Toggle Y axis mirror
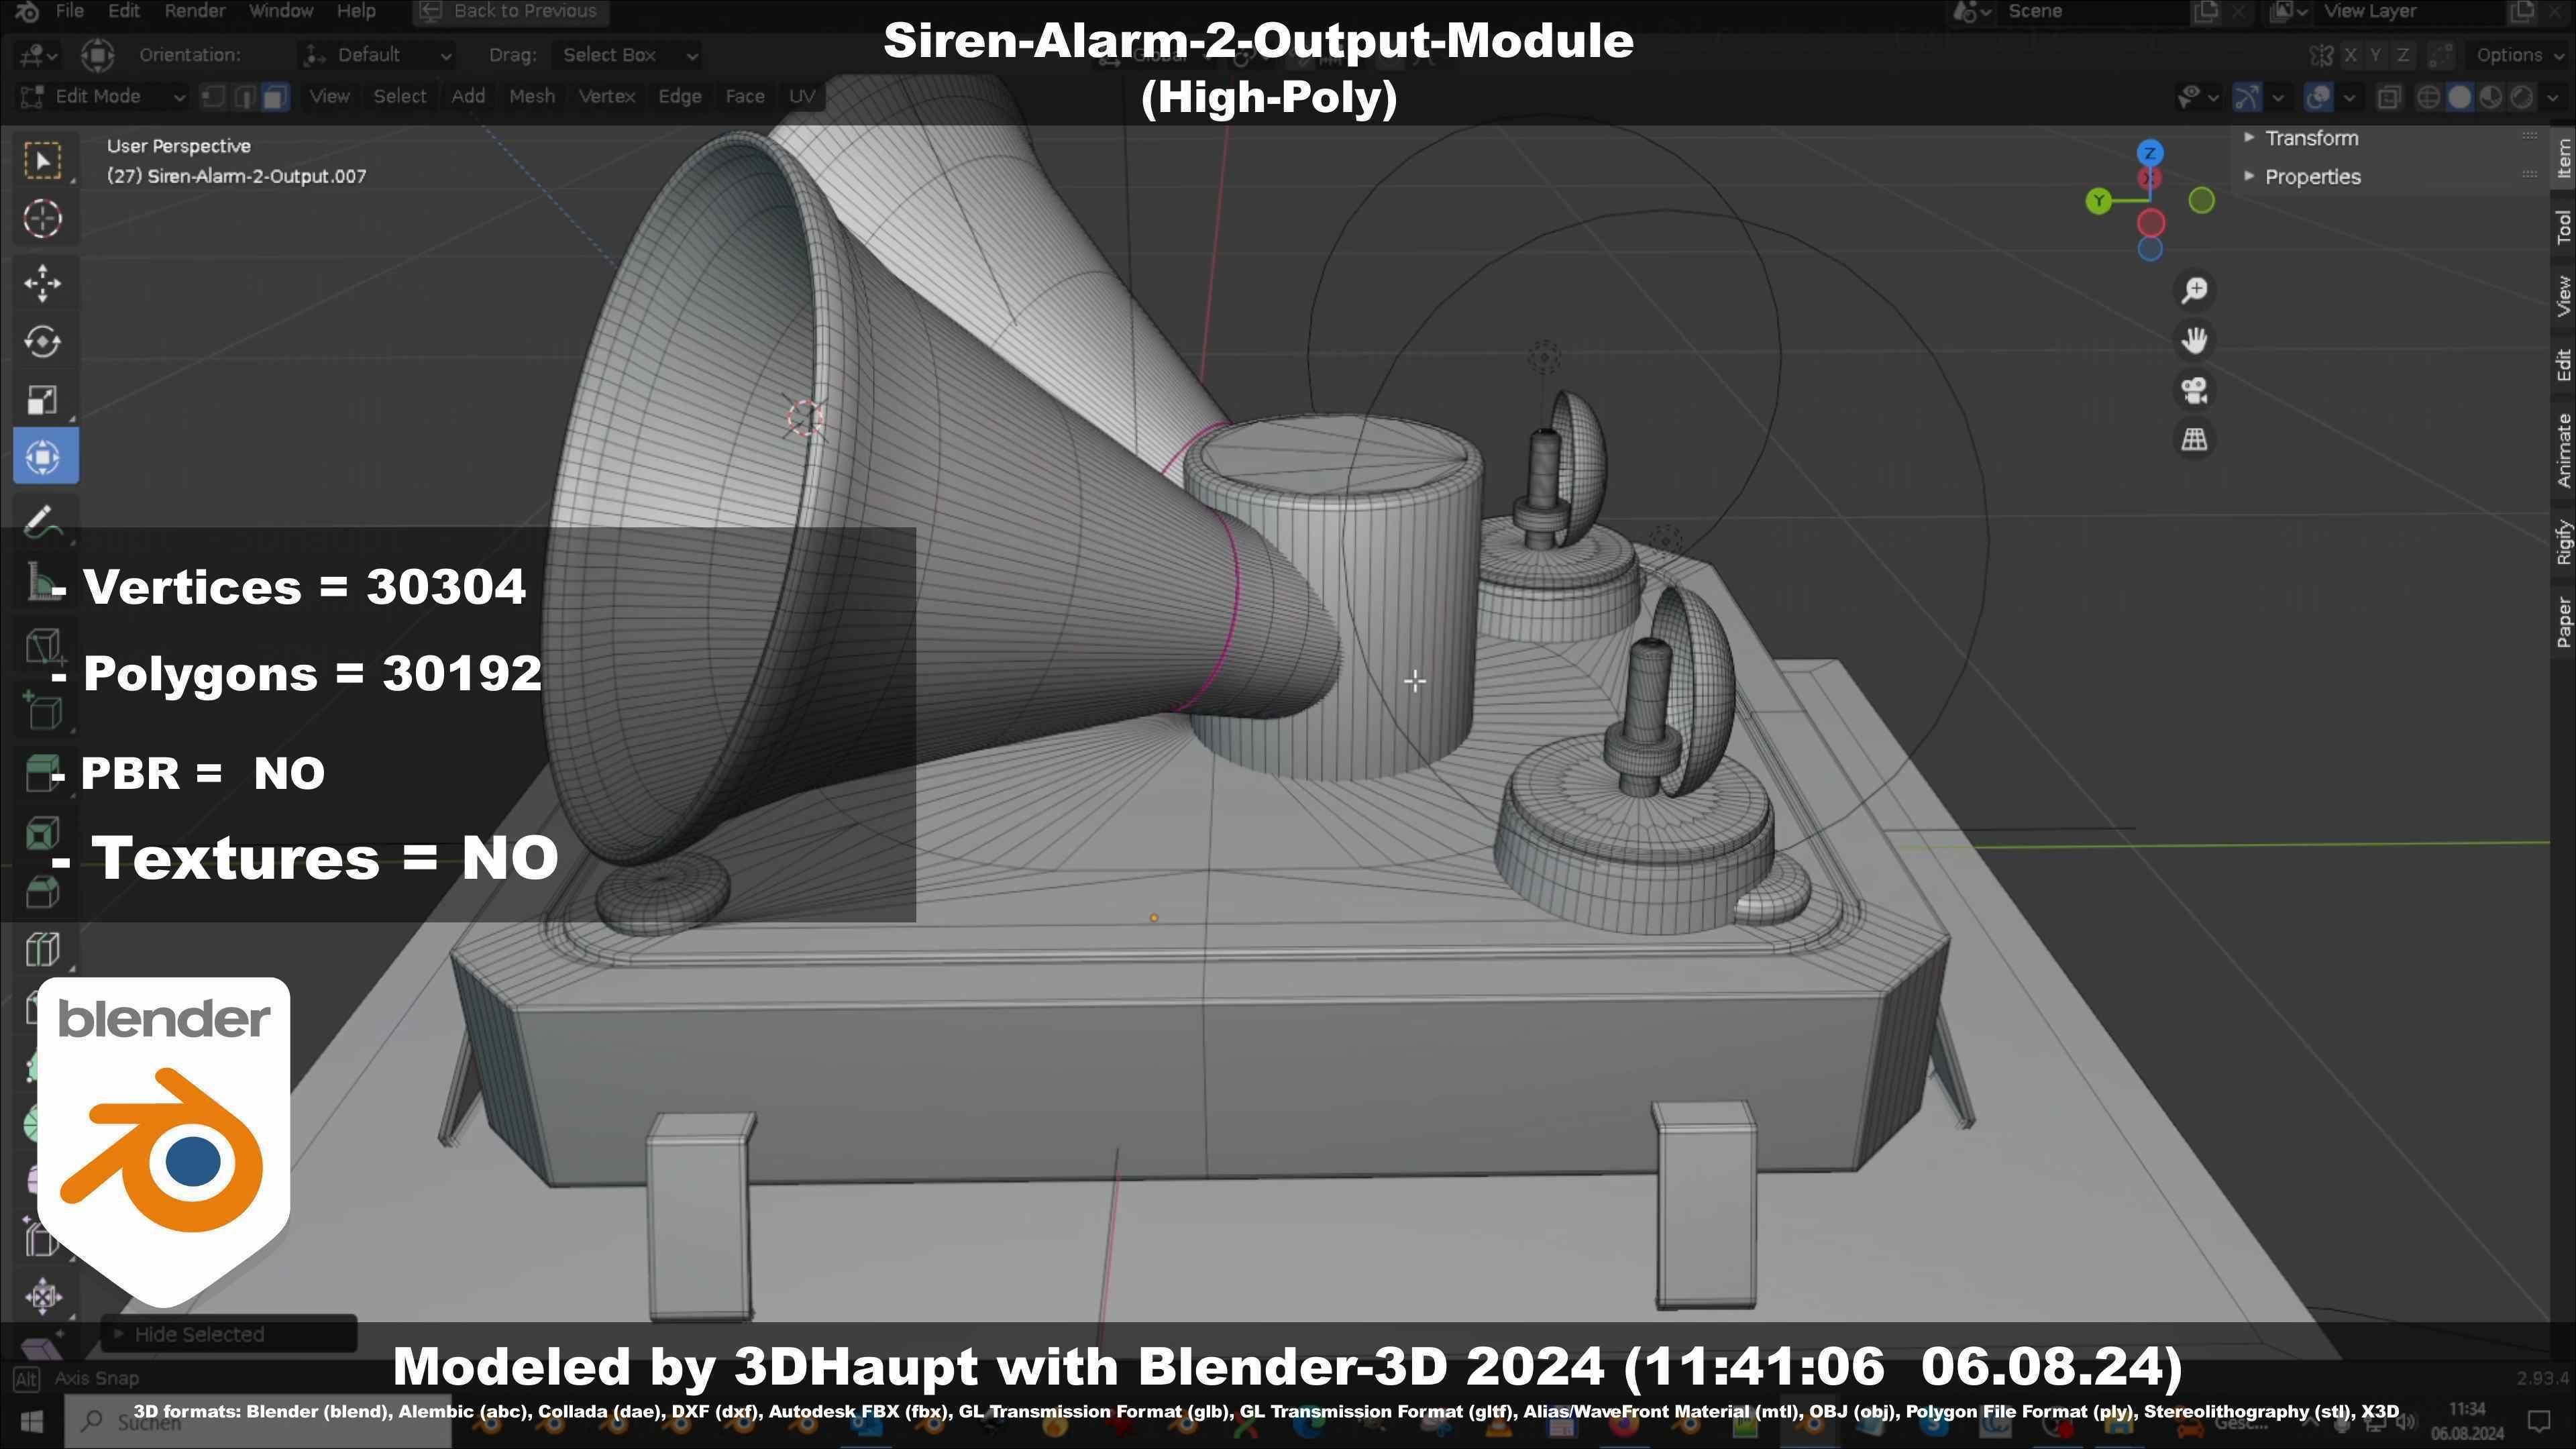The image size is (2576, 1449). (x=2377, y=55)
